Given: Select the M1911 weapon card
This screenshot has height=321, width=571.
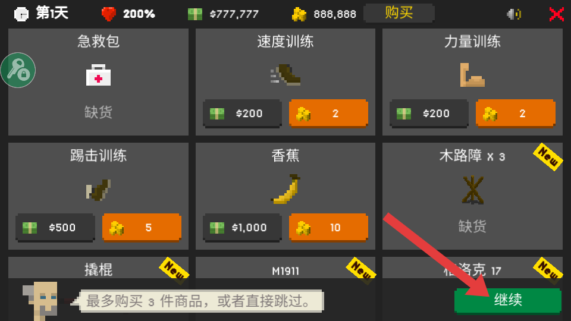Looking at the screenshot, I should tap(285, 289).
